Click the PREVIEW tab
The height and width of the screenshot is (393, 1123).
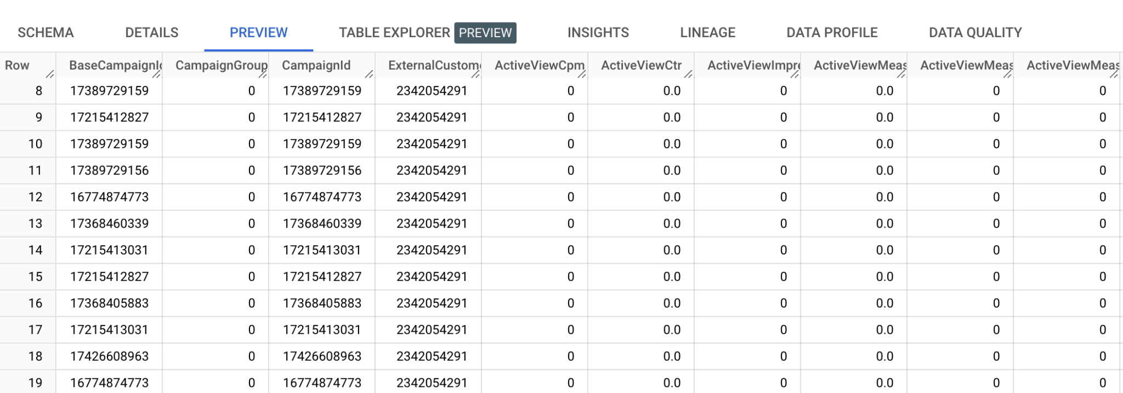coord(258,33)
